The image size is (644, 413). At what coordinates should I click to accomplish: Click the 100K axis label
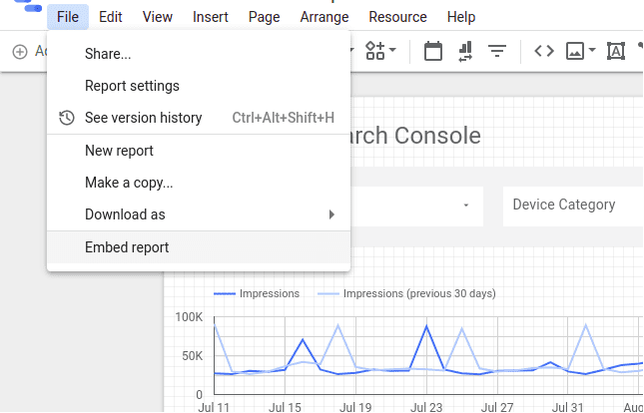click(x=189, y=317)
